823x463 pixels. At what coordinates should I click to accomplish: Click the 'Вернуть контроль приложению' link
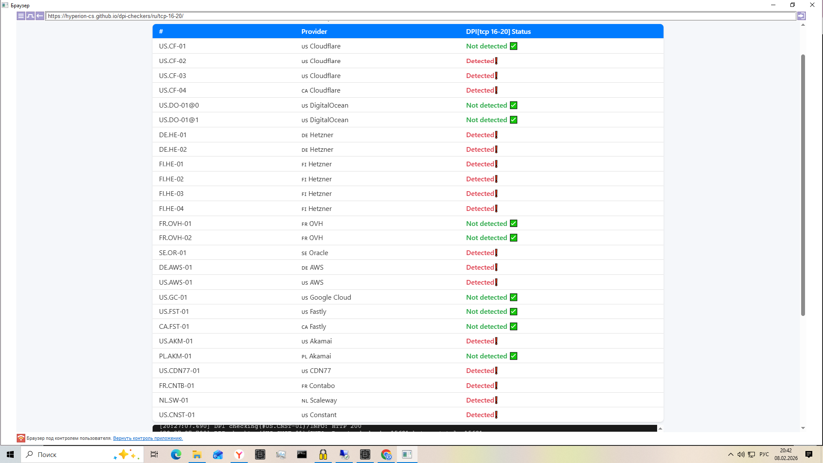point(148,438)
